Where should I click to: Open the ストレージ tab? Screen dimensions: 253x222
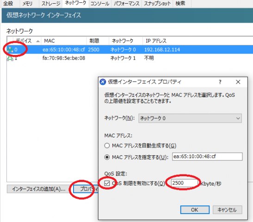51,4
